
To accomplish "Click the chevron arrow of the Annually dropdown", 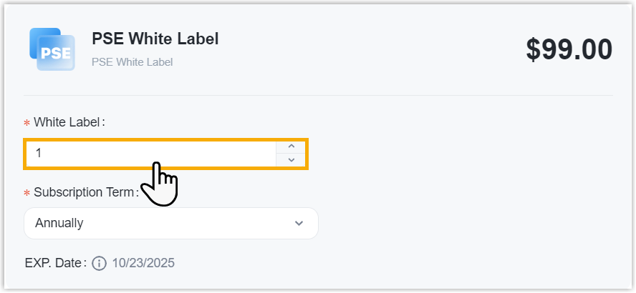I will 299,224.
